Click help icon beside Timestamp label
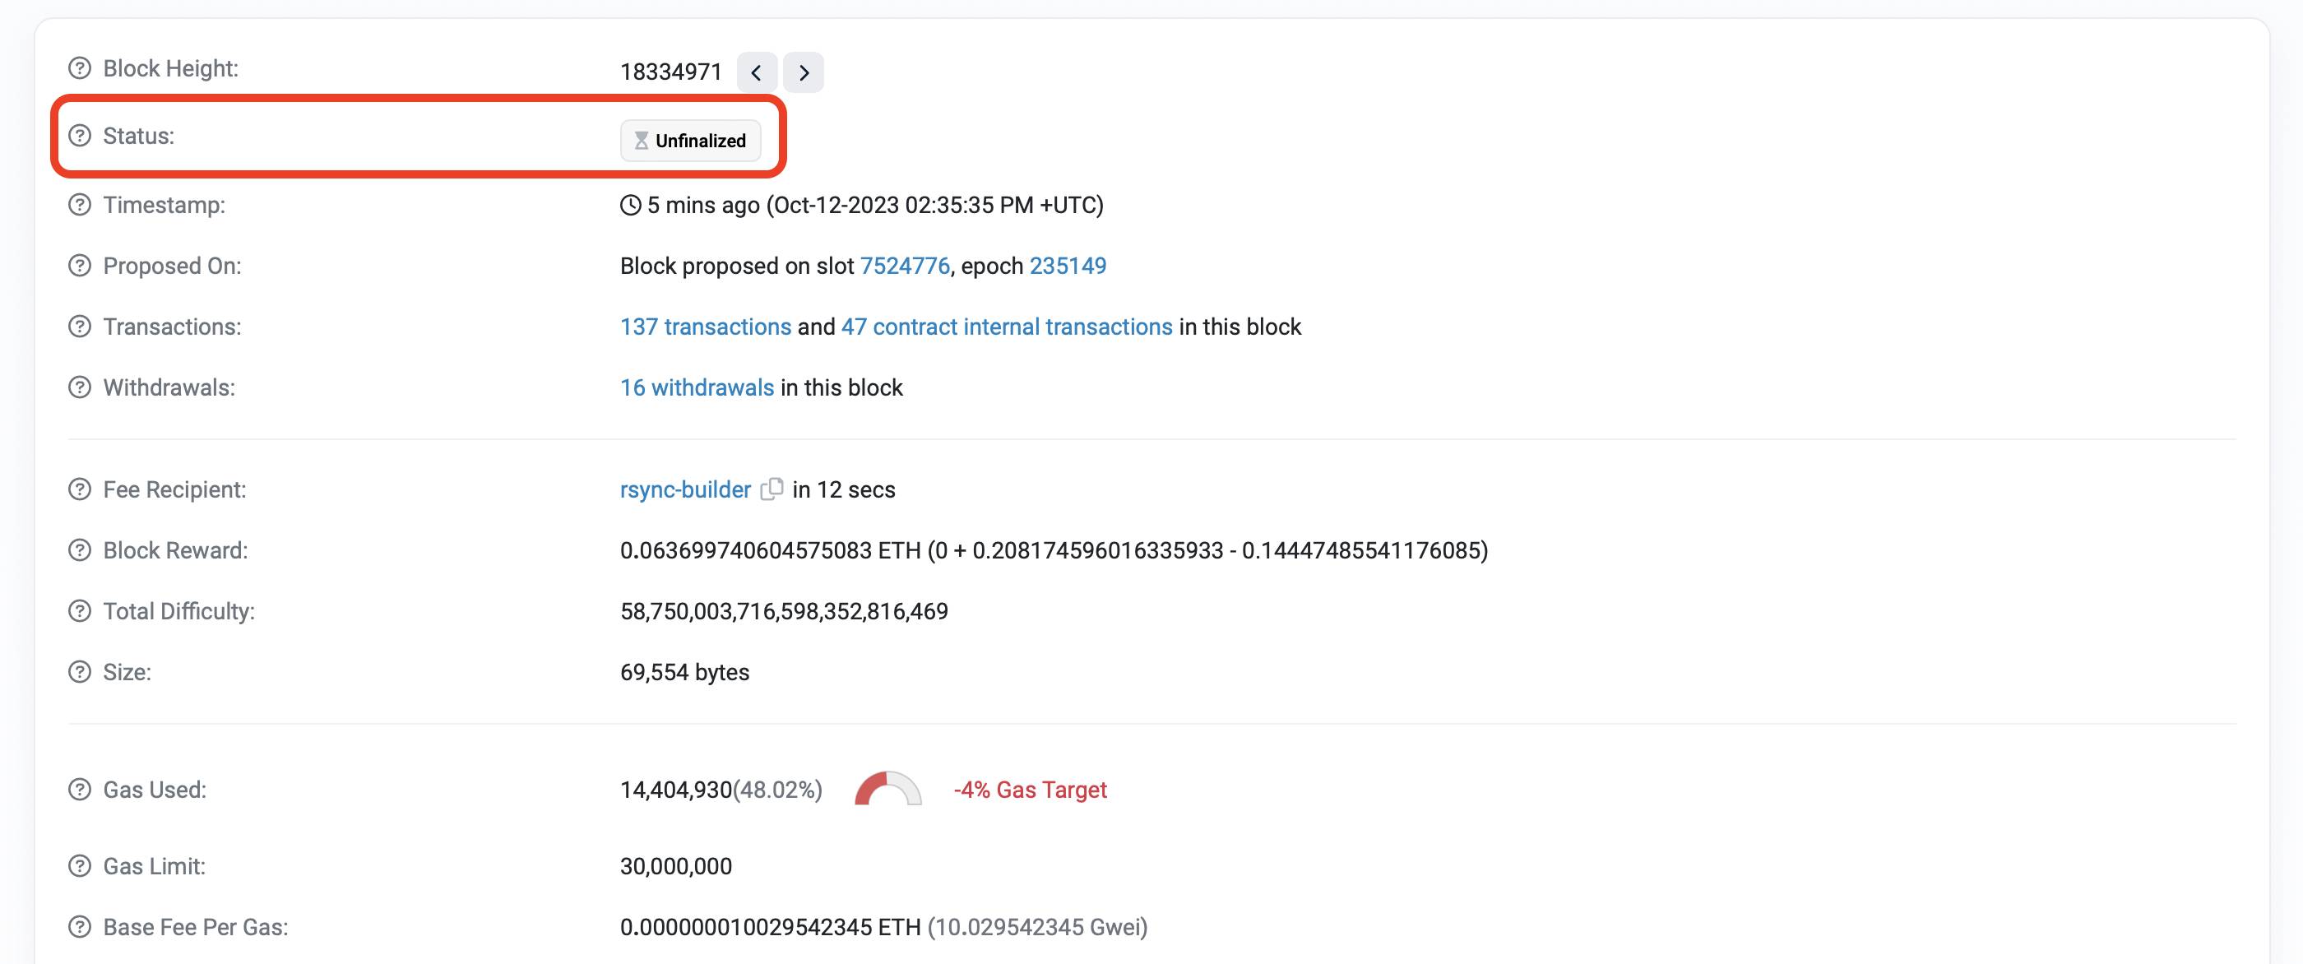 80,205
